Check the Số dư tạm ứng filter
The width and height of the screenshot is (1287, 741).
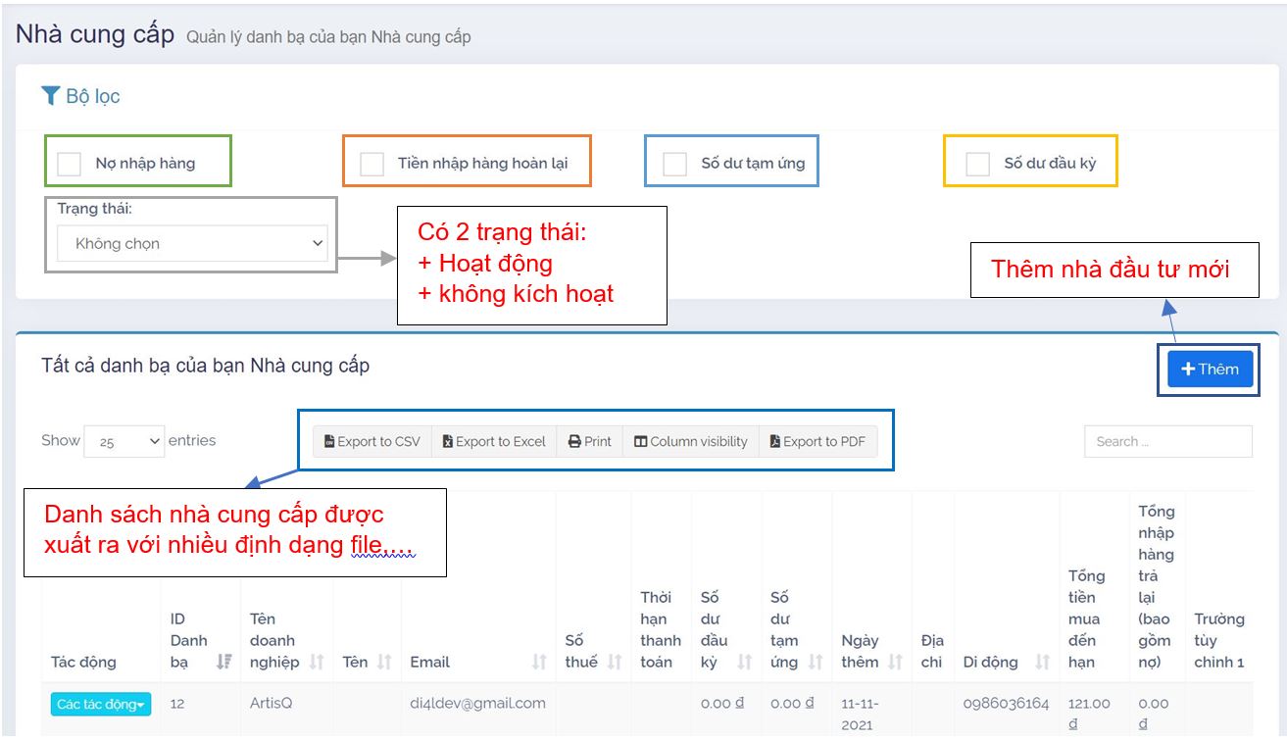tap(674, 164)
